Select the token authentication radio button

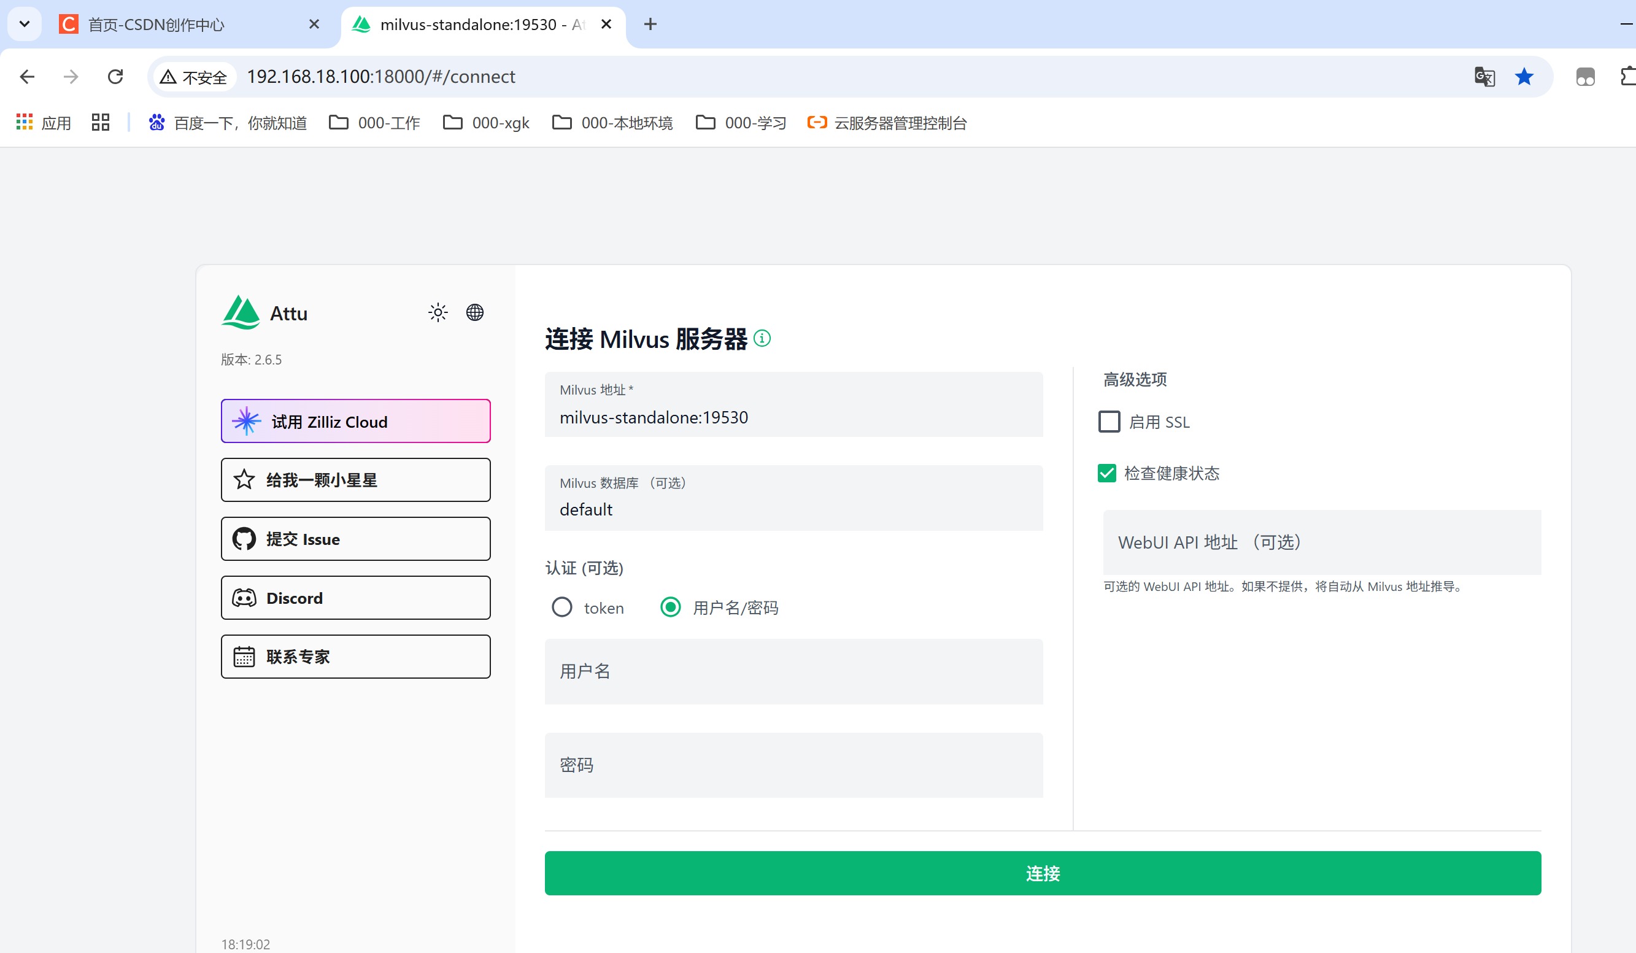click(x=561, y=608)
